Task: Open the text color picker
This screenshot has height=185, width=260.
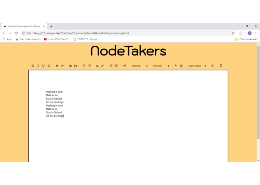Action: point(175,66)
